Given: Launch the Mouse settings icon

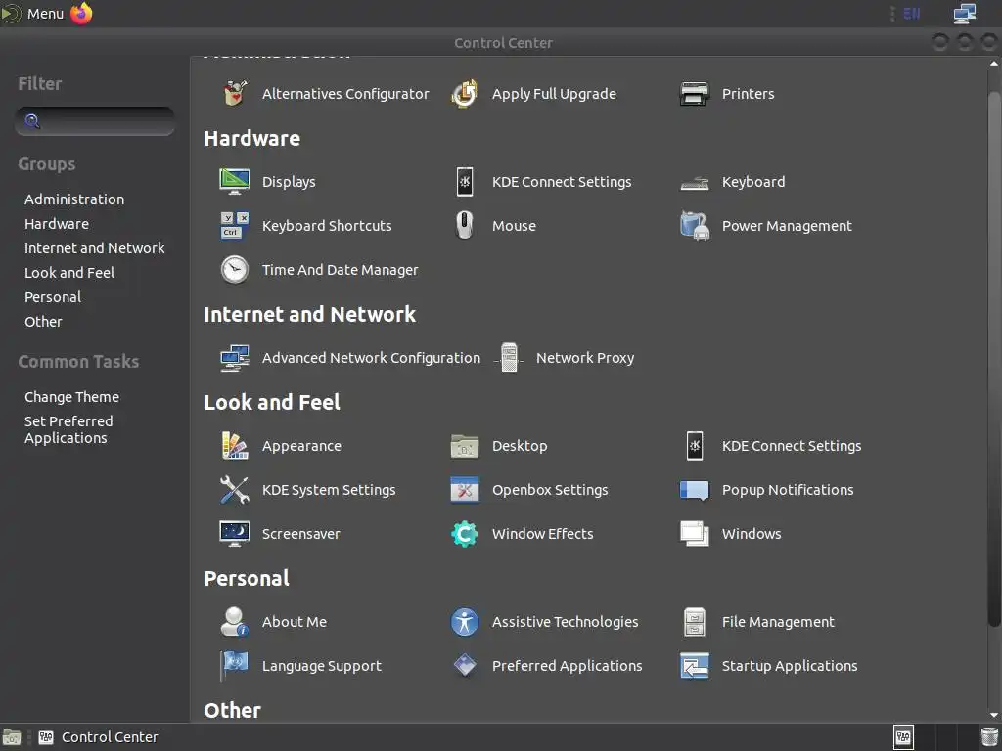Looking at the screenshot, I should [465, 226].
